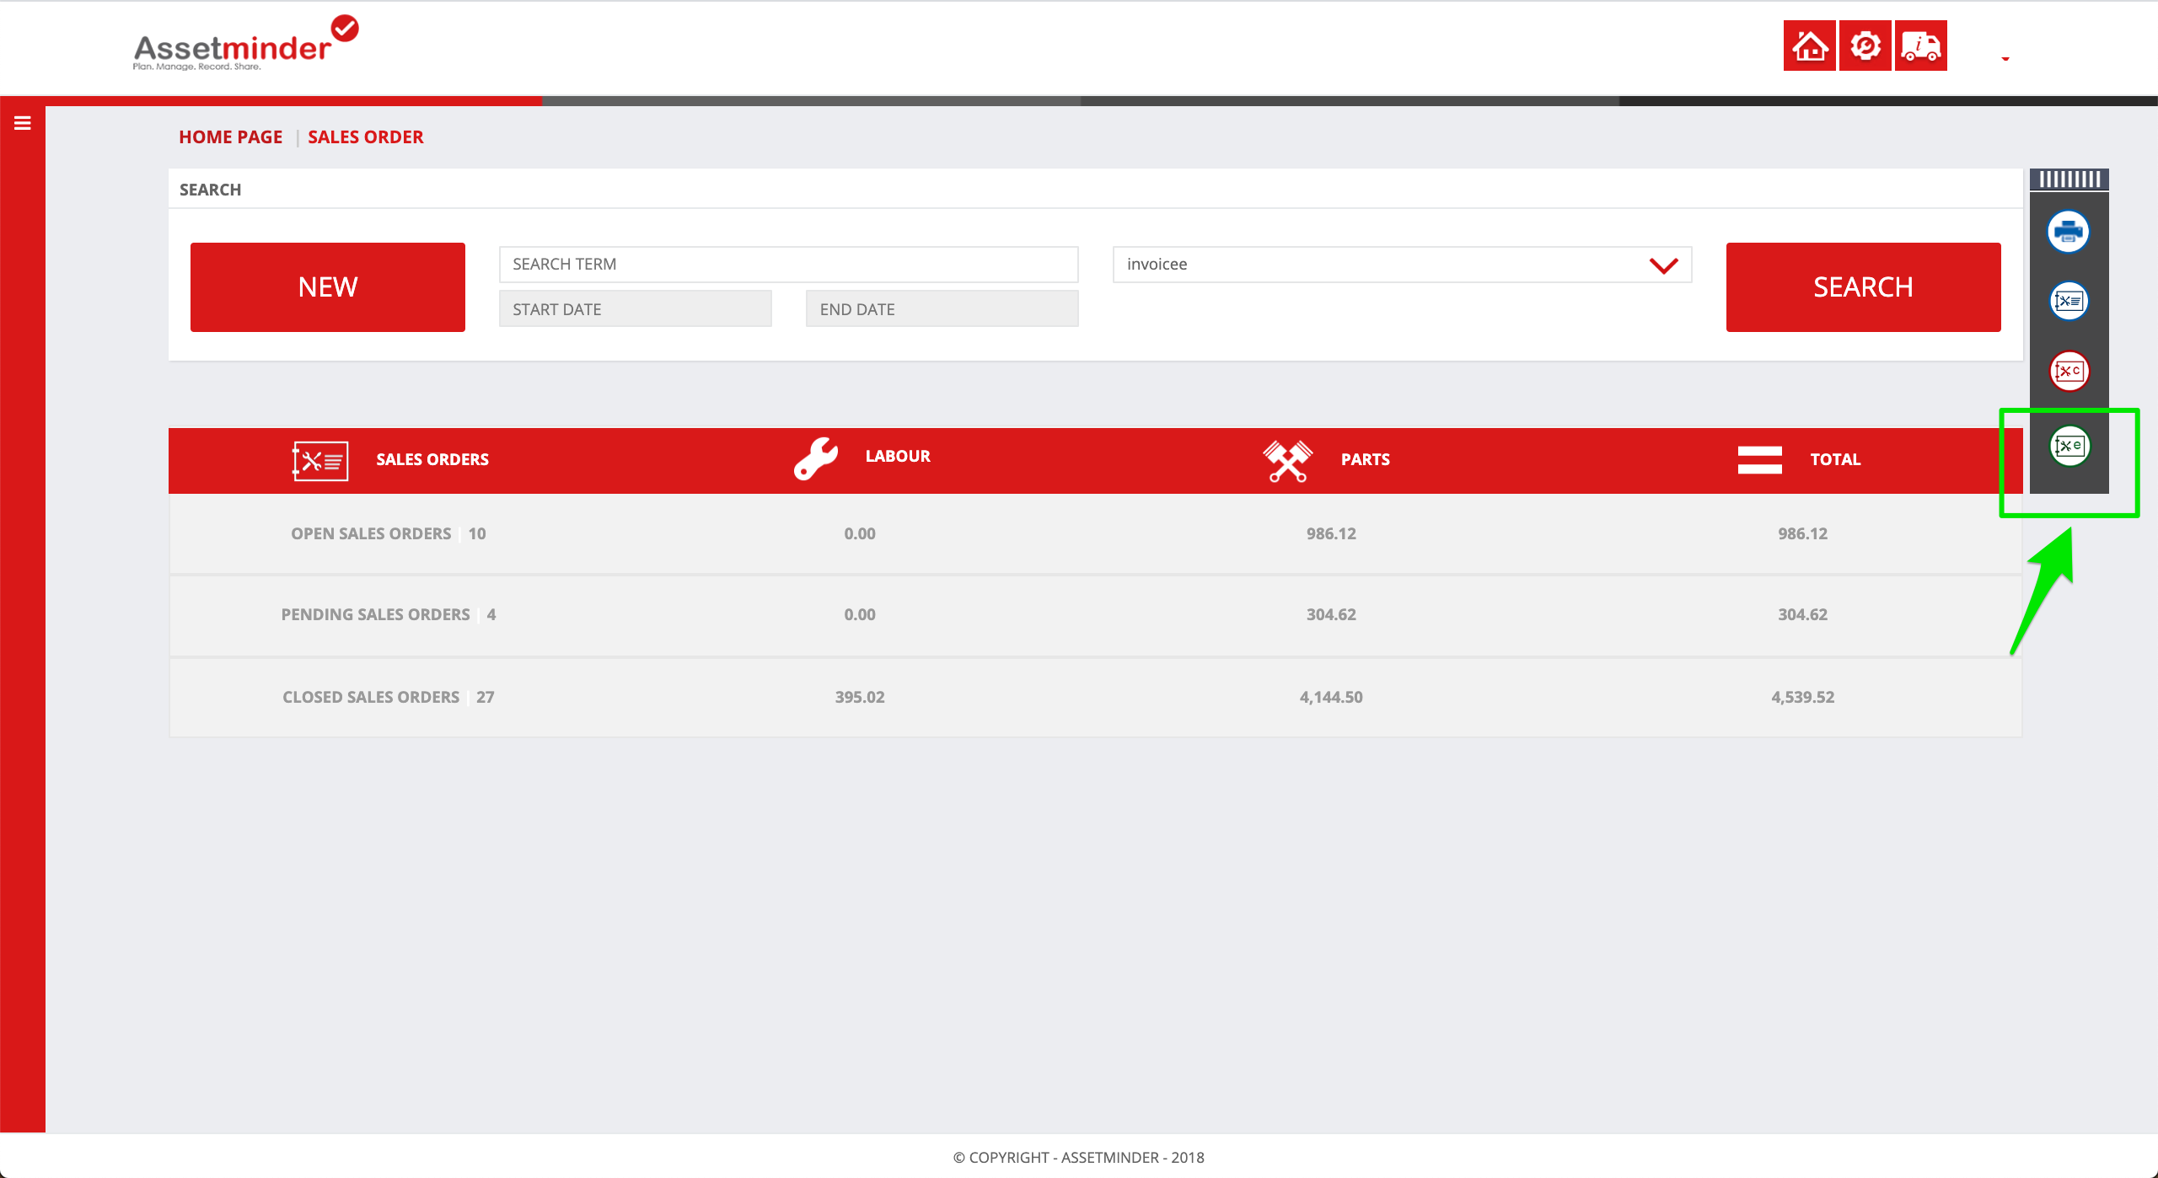Go to HOME PAGE breadcrumb
The width and height of the screenshot is (2158, 1178).
point(230,137)
